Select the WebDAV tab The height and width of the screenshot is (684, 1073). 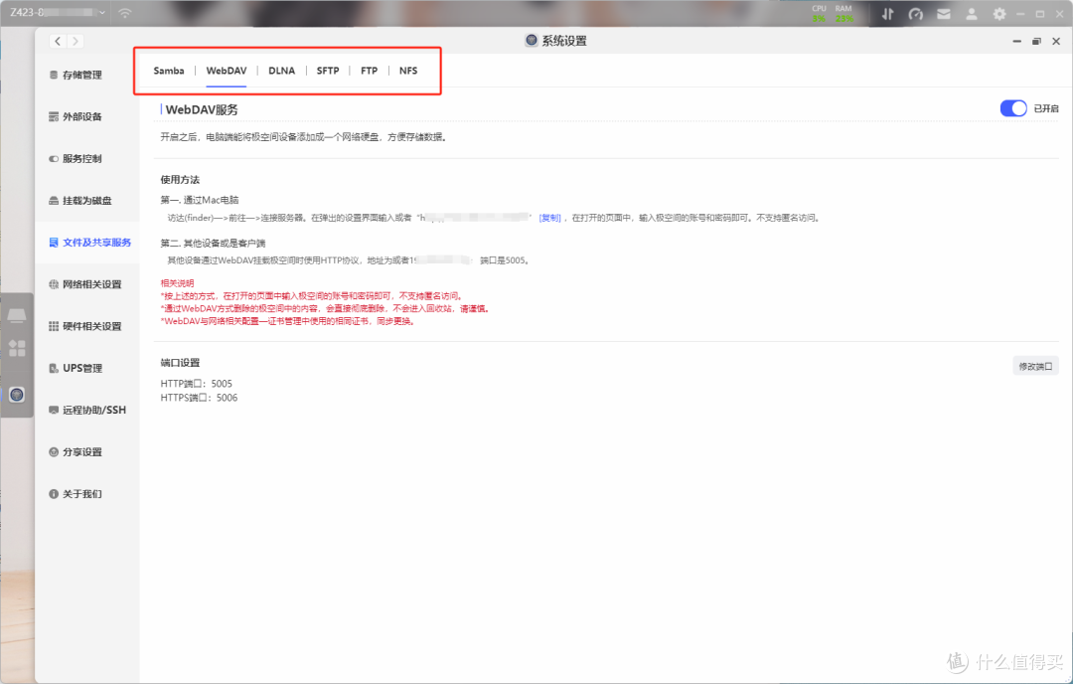[x=227, y=71]
